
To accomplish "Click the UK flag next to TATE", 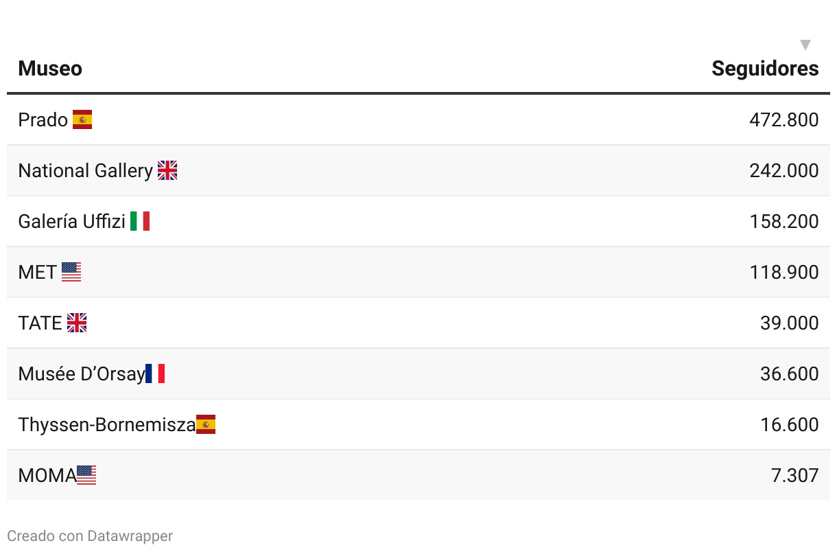I will click(x=77, y=323).
